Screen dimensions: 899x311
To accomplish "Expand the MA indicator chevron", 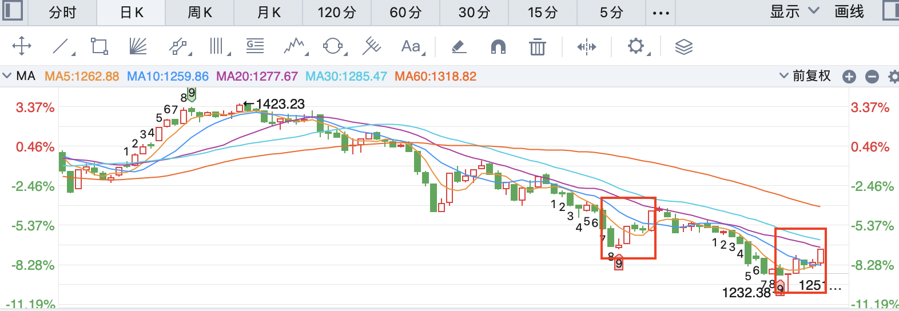I will click(7, 76).
